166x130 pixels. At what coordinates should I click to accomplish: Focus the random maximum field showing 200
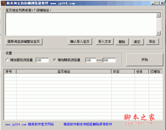[x=109, y=60]
